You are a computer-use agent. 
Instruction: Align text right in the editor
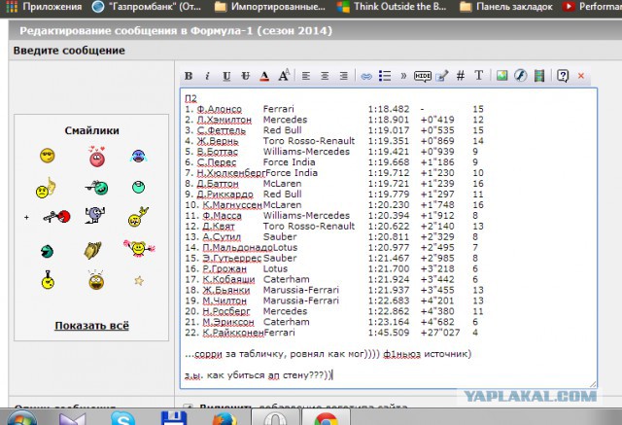(x=343, y=76)
